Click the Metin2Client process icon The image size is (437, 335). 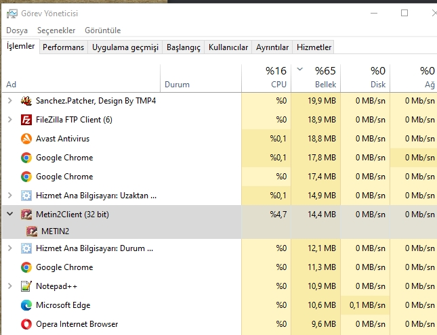26,215
